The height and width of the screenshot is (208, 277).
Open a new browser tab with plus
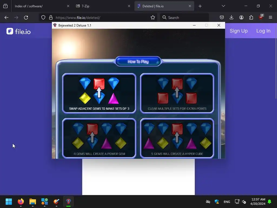(x=200, y=6)
